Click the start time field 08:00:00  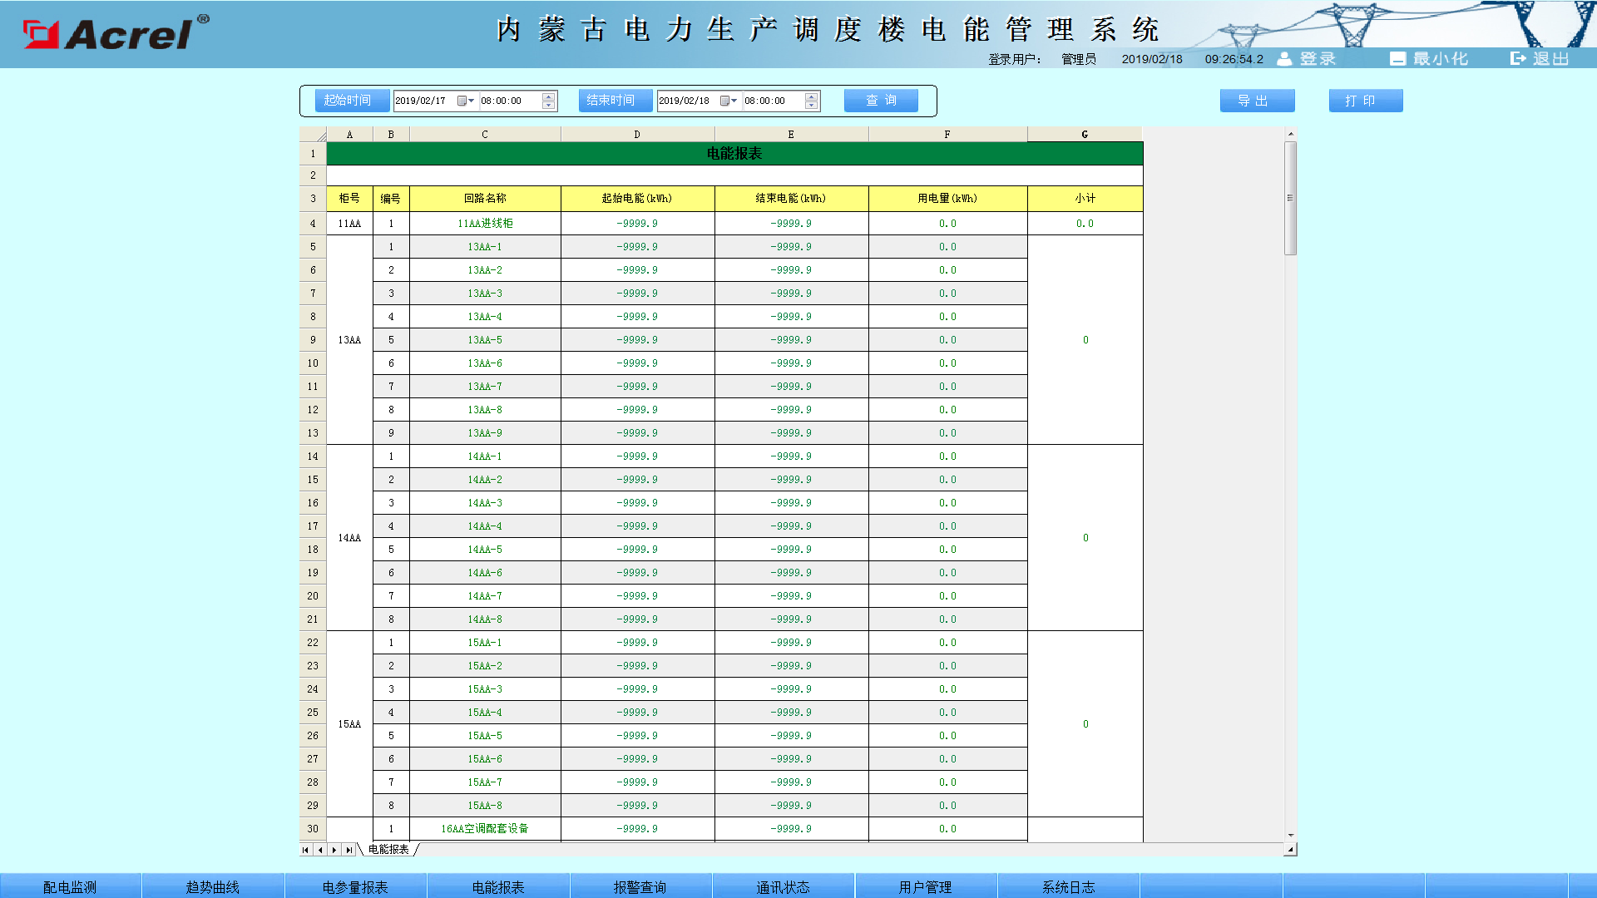(x=509, y=101)
